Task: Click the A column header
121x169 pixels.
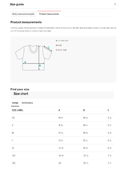Action: click(59, 110)
